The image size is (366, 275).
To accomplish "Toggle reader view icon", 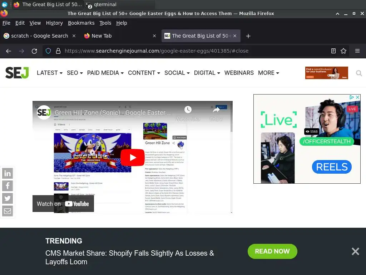I will pyautogui.click(x=333, y=51).
